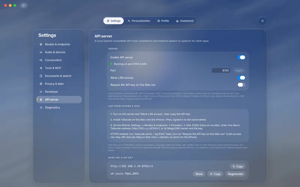Viewport: 300px width, 187px height.
Task: Click the base URL http://192.168.1.24:8765/v1
Action: coord(132,166)
